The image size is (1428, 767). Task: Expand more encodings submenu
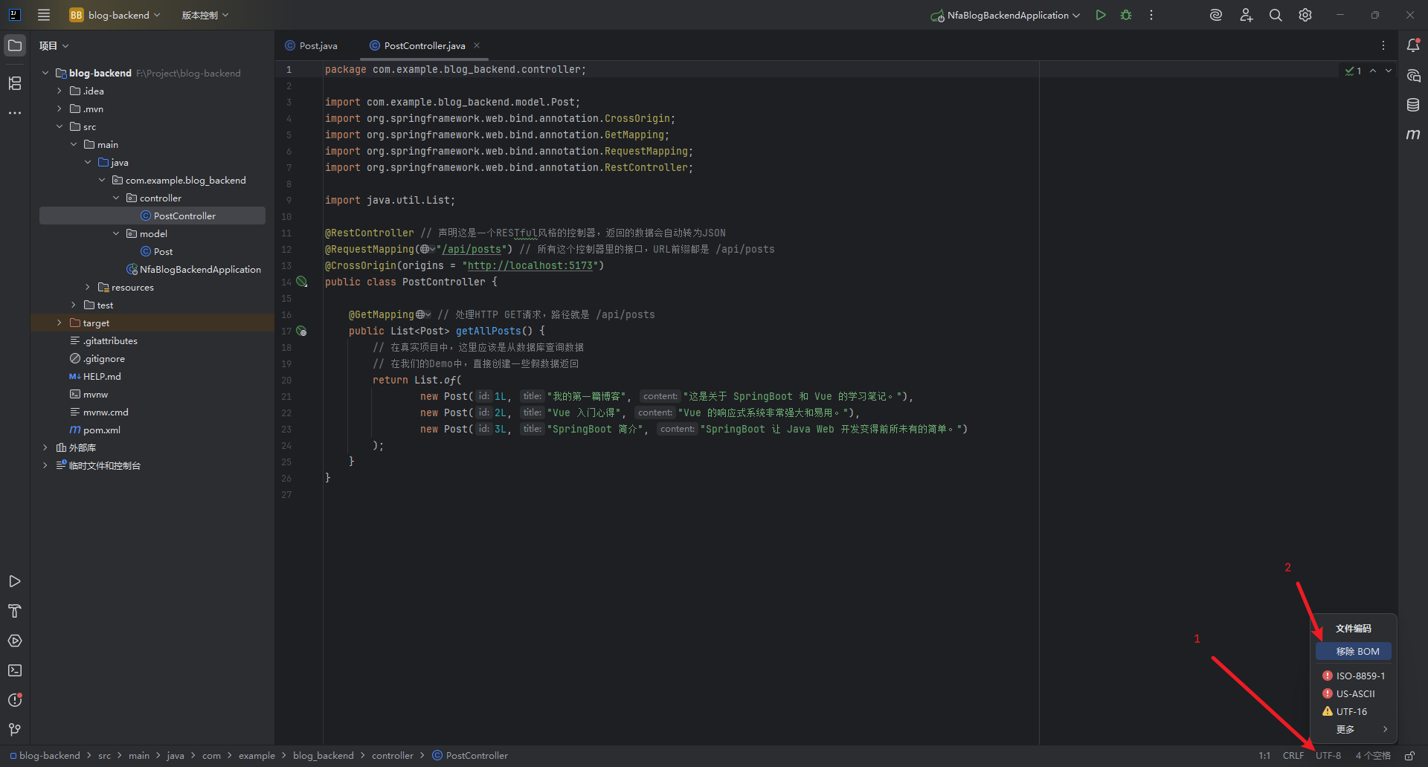pyautogui.click(x=1354, y=729)
